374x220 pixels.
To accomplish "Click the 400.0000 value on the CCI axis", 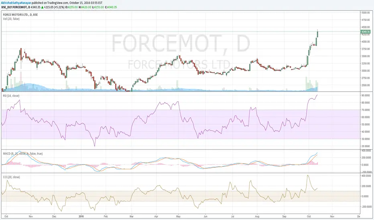I will coord(366,176).
